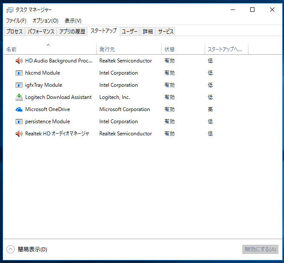Screen dimensions: 284x263
Task: Select the igfxTray Module entry name
Action: tap(44, 85)
